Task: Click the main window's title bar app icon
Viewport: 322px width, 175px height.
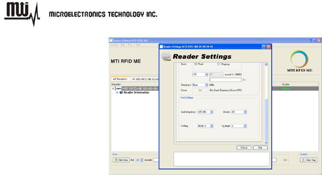Action: click(x=111, y=40)
